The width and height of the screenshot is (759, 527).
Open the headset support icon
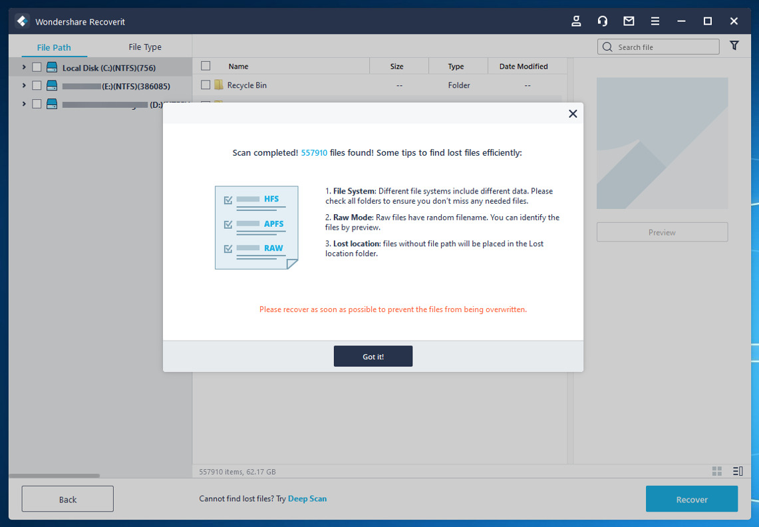[x=603, y=21]
